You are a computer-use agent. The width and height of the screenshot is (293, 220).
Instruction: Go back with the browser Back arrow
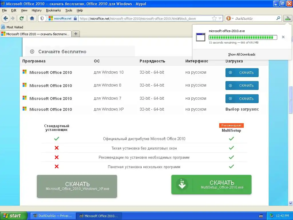point(5,18)
